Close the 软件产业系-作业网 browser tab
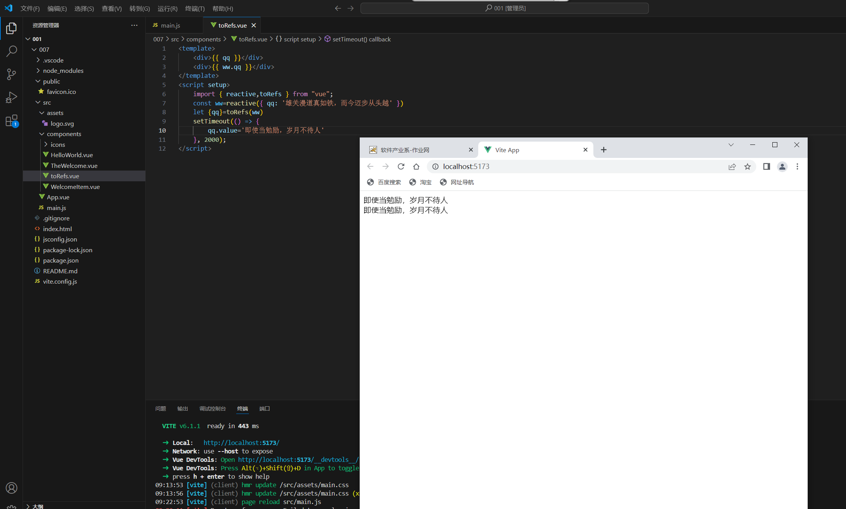The height and width of the screenshot is (509, 846). (471, 150)
